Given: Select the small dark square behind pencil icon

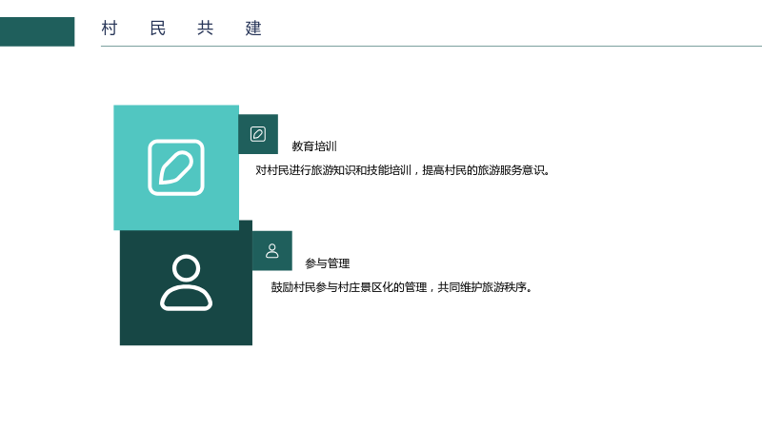Looking at the screenshot, I should coord(258,134).
